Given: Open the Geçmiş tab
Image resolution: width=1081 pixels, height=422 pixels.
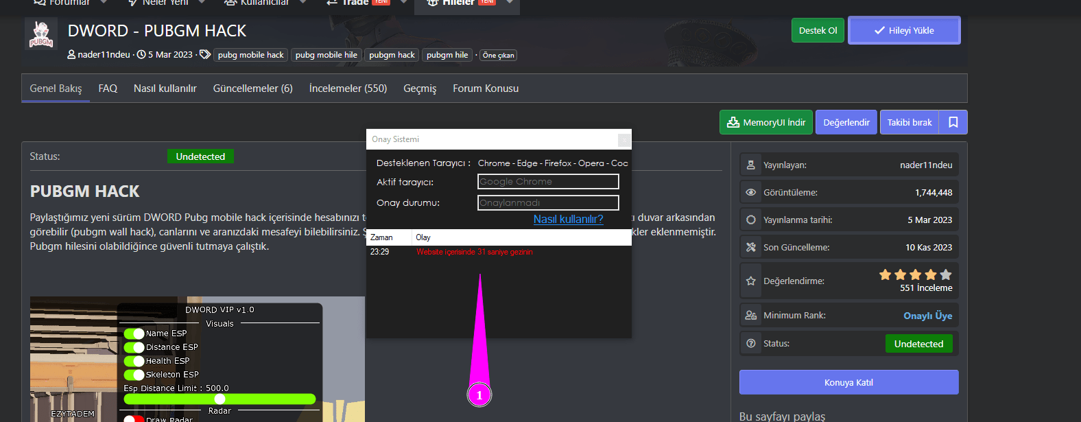Looking at the screenshot, I should pyautogui.click(x=420, y=89).
